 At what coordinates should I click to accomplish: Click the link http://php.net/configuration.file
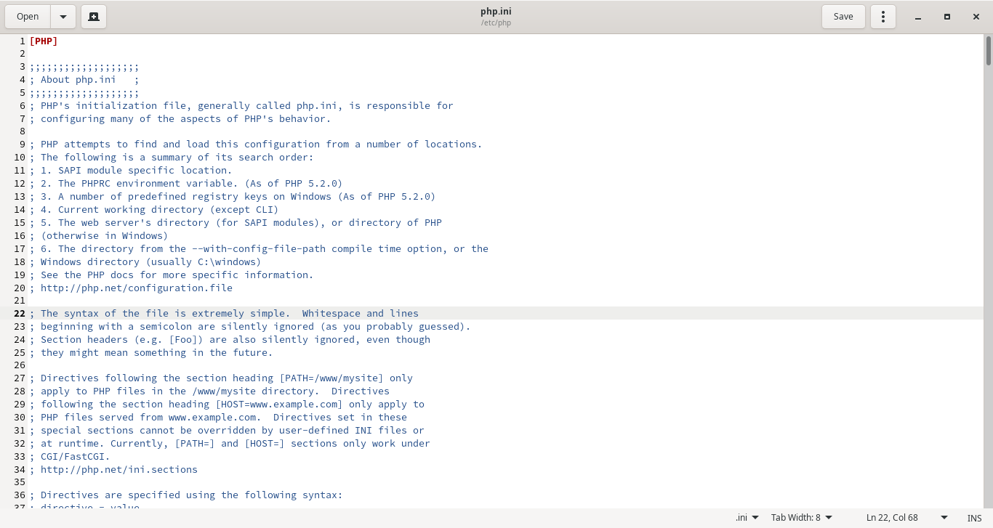(137, 288)
